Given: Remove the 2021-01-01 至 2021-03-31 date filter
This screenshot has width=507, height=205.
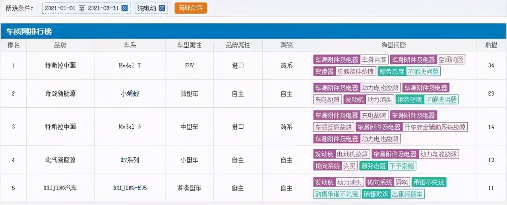Looking at the screenshot, I should coord(124,8).
